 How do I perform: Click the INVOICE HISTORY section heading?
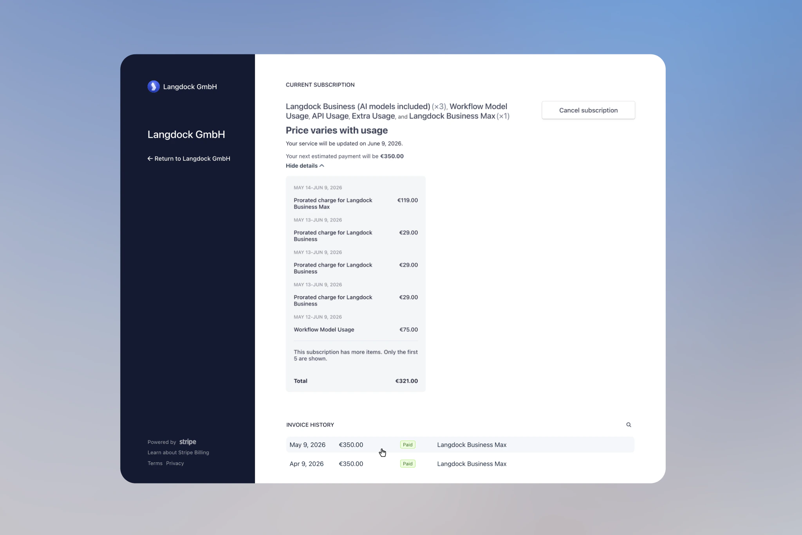(310, 425)
